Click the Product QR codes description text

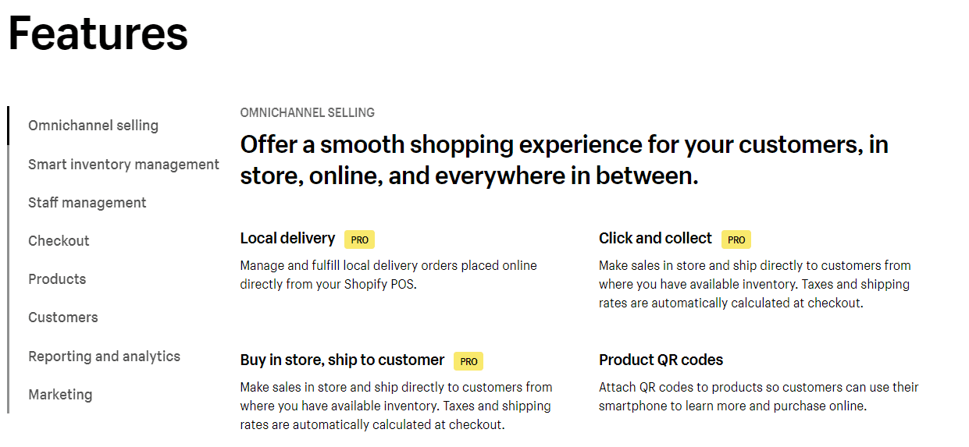[758, 396]
